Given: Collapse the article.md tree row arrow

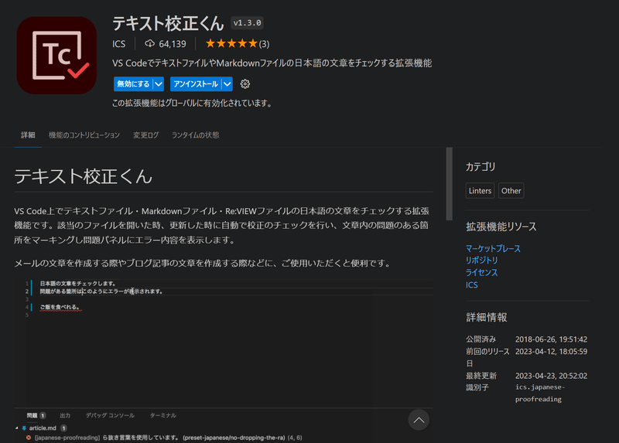Looking at the screenshot, I should 16,428.
